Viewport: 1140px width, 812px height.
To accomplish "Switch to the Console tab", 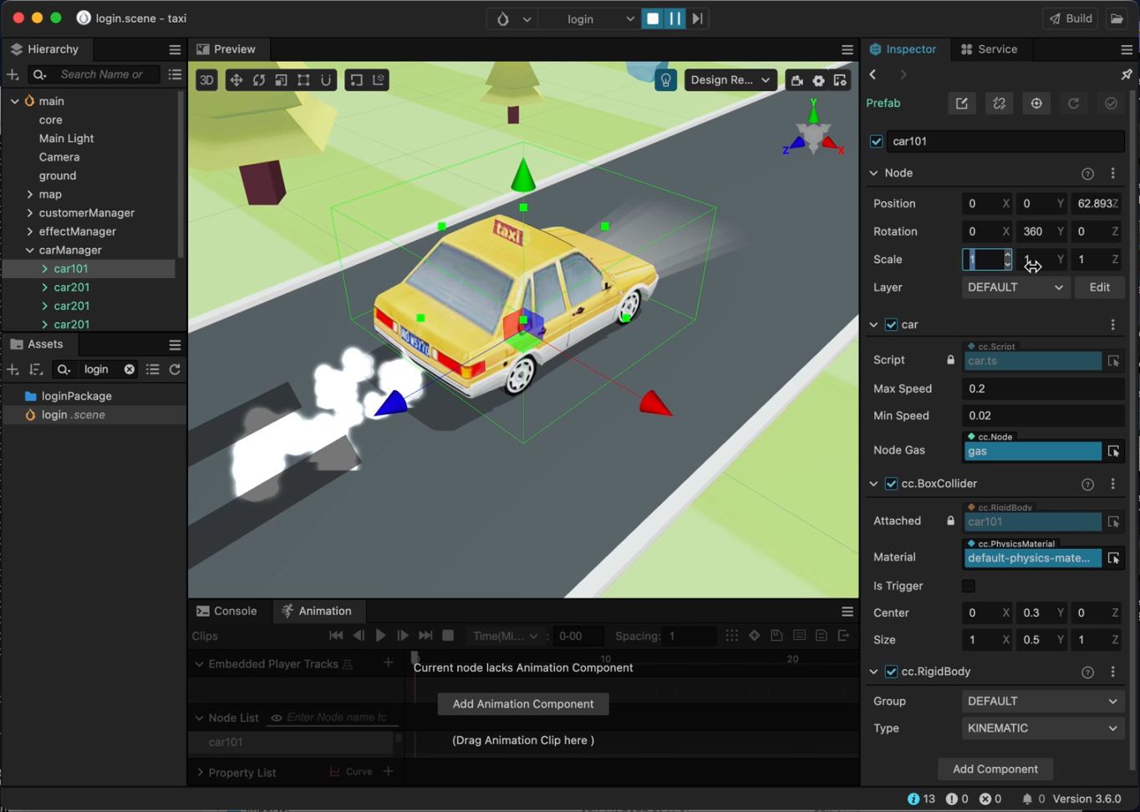I will [x=226, y=611].
